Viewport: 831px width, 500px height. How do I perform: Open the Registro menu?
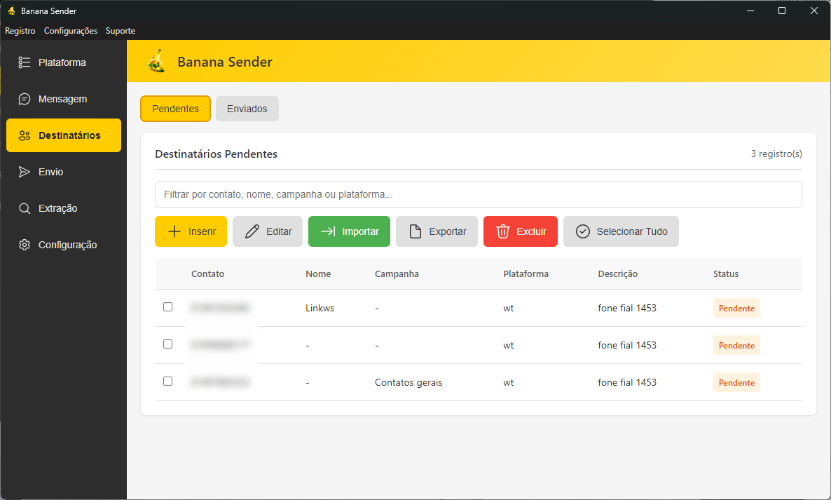click(20, 31)
